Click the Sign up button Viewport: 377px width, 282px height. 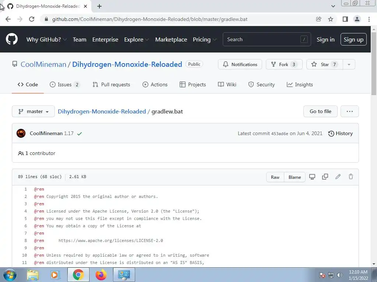pos(353,39)
